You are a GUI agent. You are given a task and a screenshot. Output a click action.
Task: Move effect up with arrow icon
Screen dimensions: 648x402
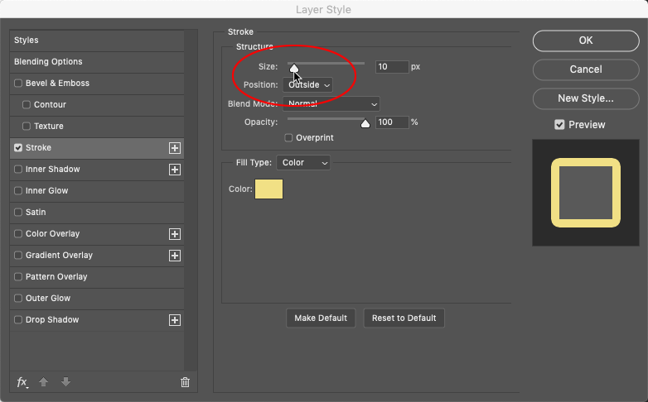(x=43, y=382)
